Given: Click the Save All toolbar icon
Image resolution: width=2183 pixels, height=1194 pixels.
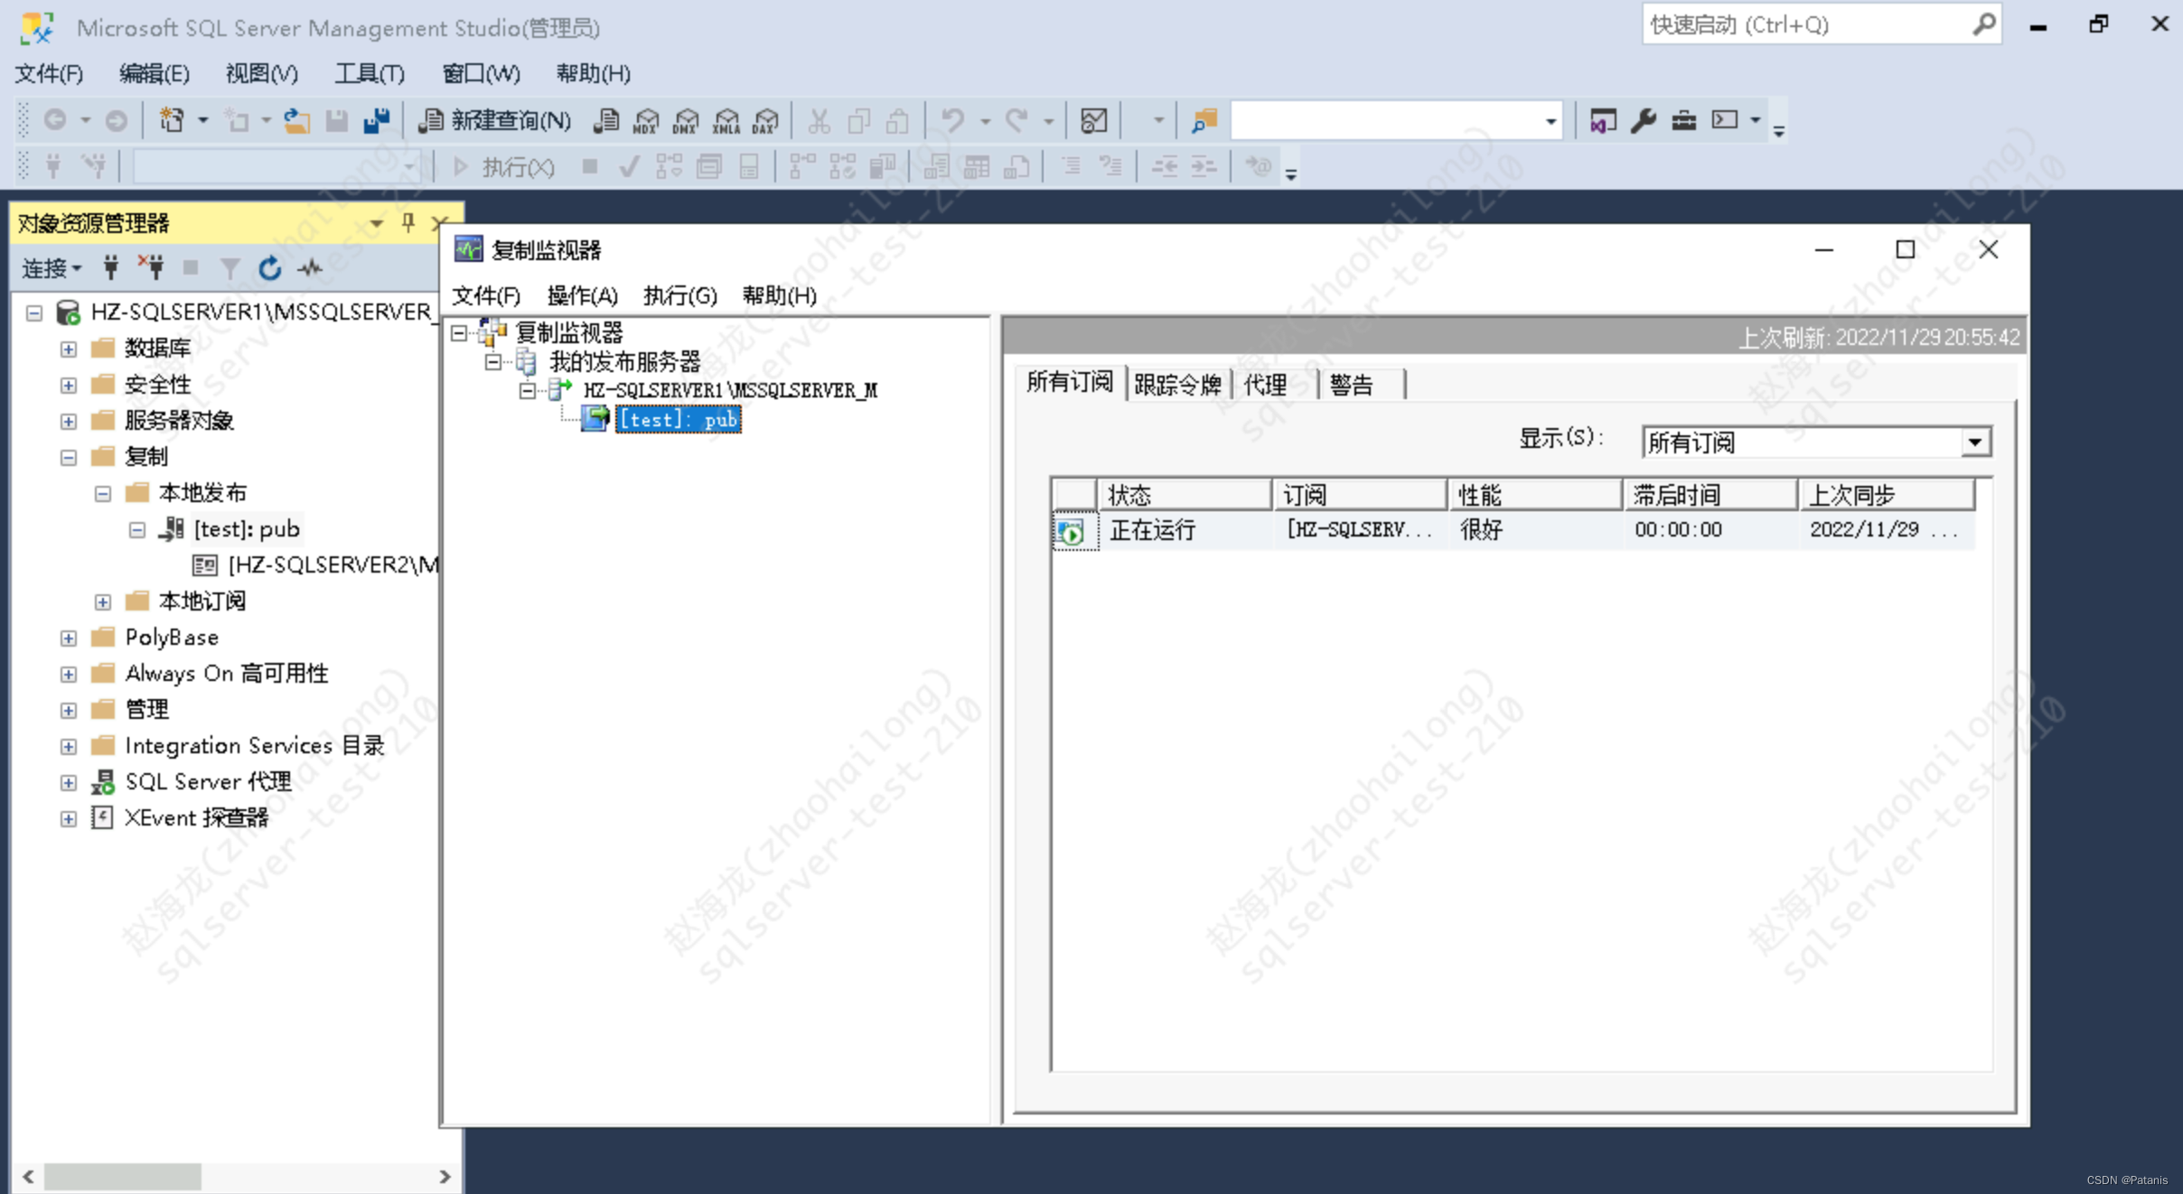Looking at the screenshot, I should point(376,120).
